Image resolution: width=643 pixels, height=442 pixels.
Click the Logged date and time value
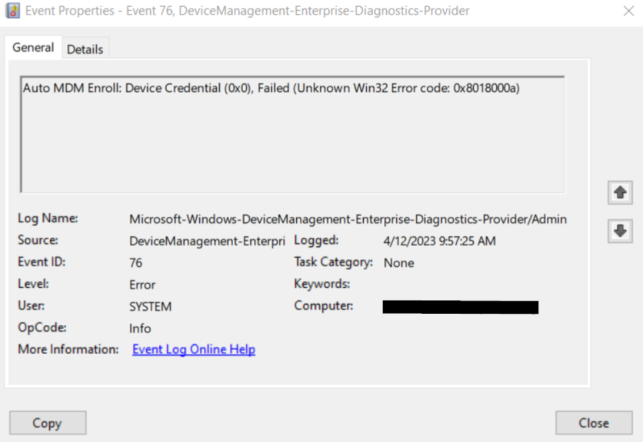[x=440, y=241]
